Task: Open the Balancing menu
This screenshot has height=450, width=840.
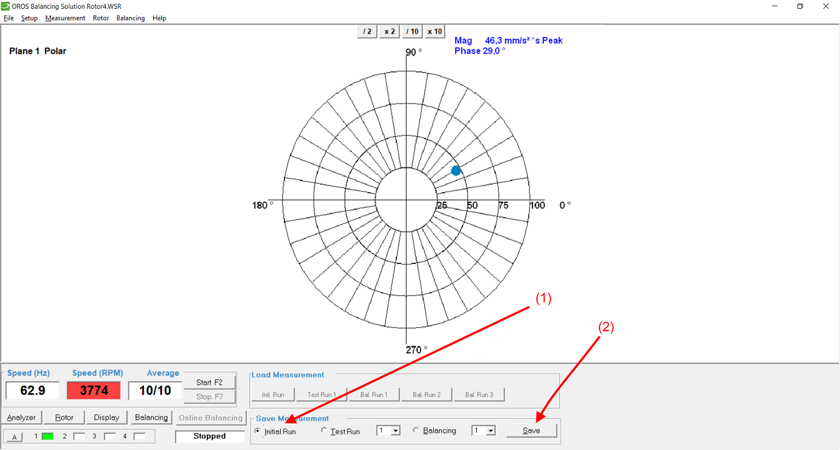Action: [131, 18]
